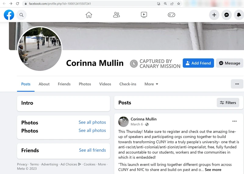Open the Gaming controller icon
This screenshot has height=174, width=244.
(171, 15)
